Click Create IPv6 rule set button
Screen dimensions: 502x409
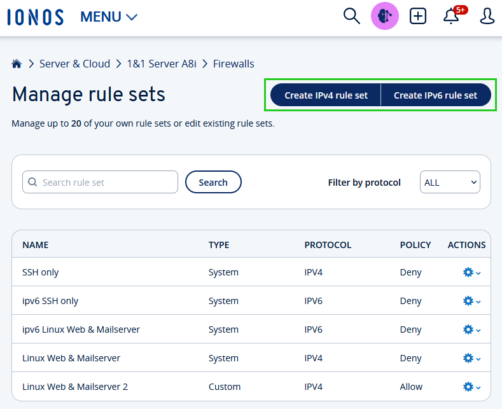click(435, 95)
